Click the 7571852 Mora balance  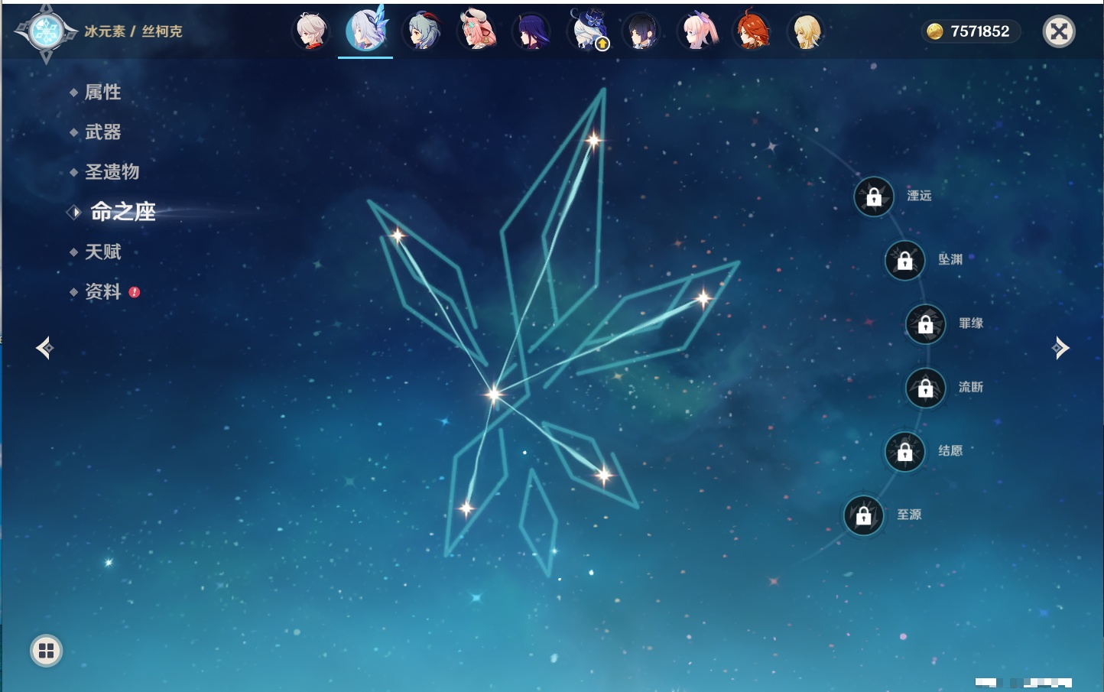point(980,31)
